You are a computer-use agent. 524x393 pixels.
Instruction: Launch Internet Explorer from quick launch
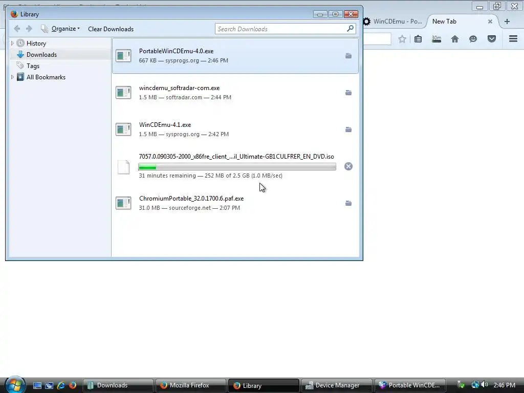click(61, 385)
